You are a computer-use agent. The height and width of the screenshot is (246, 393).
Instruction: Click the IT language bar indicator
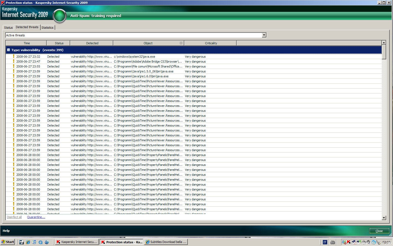325,242
